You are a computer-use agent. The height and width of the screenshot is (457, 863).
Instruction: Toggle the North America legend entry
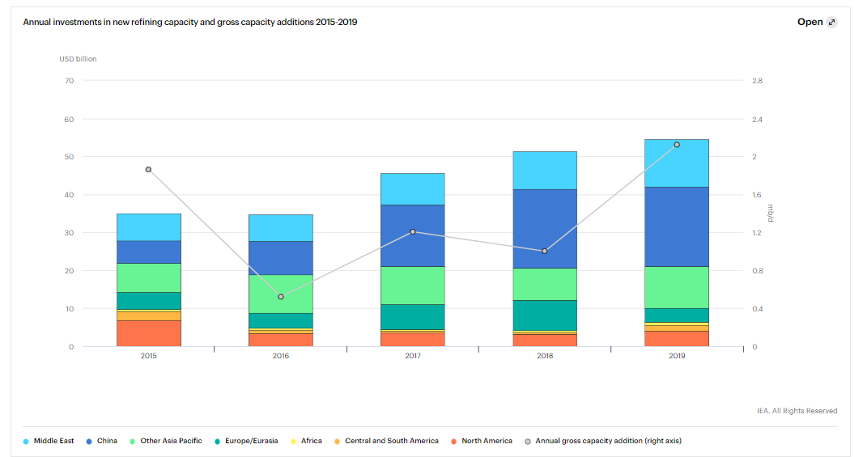click(482, 441)
